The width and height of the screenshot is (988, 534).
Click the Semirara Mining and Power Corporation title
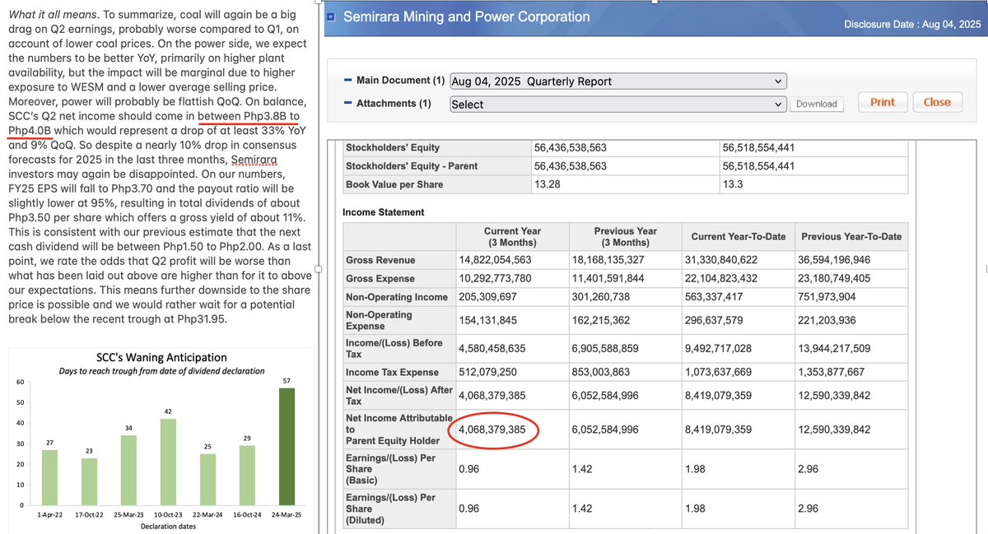click(466, 16)
